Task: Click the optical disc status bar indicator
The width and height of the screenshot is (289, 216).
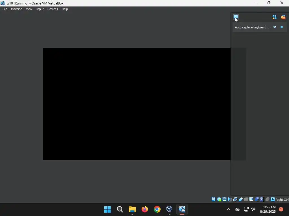Action: 219,199
